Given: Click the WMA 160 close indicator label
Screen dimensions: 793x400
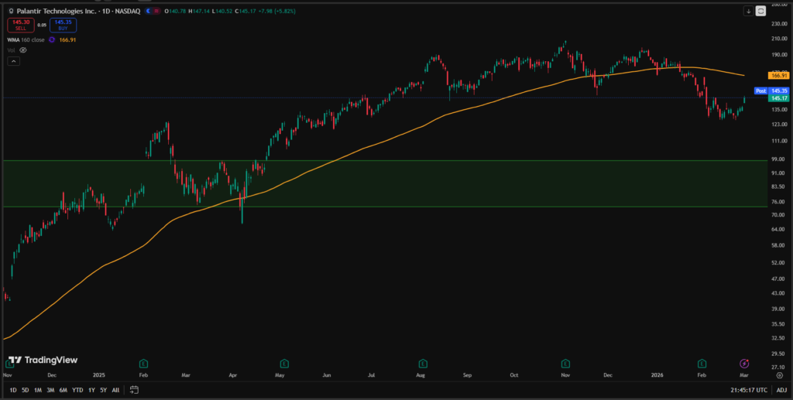Looking at the screenshot, I should click(x=26, y=40).
